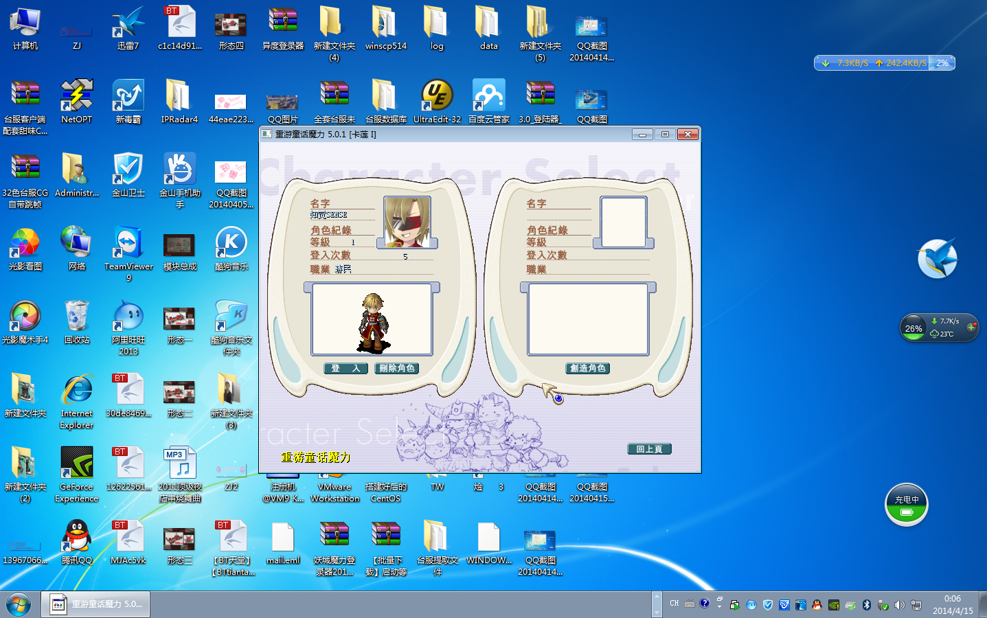Open the UltraEdit-32 desktop icon

click(437, 96)
